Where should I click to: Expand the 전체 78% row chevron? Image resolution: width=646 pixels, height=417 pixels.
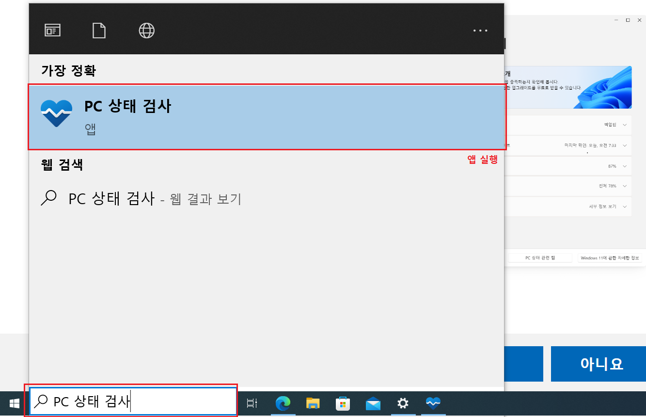pyautogui.click(x=625, y=186)
